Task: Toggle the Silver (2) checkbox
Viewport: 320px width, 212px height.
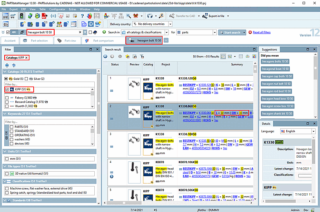Action: 26,79
